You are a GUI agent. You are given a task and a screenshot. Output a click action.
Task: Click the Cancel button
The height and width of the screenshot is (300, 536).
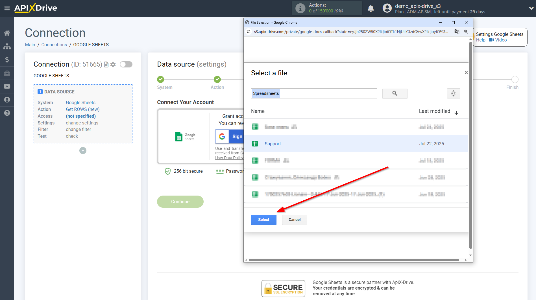point(295,220)
